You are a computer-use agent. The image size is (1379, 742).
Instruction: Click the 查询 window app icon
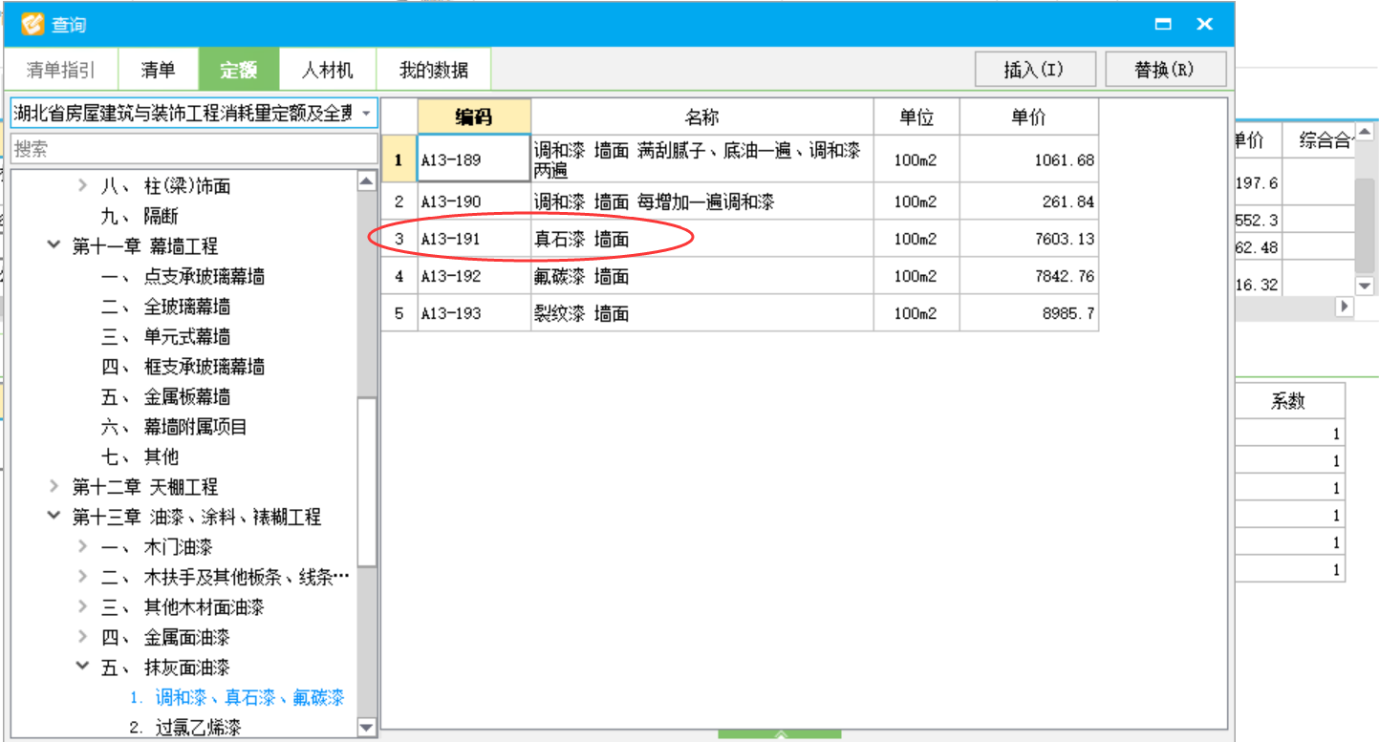[x=33, y=24]
